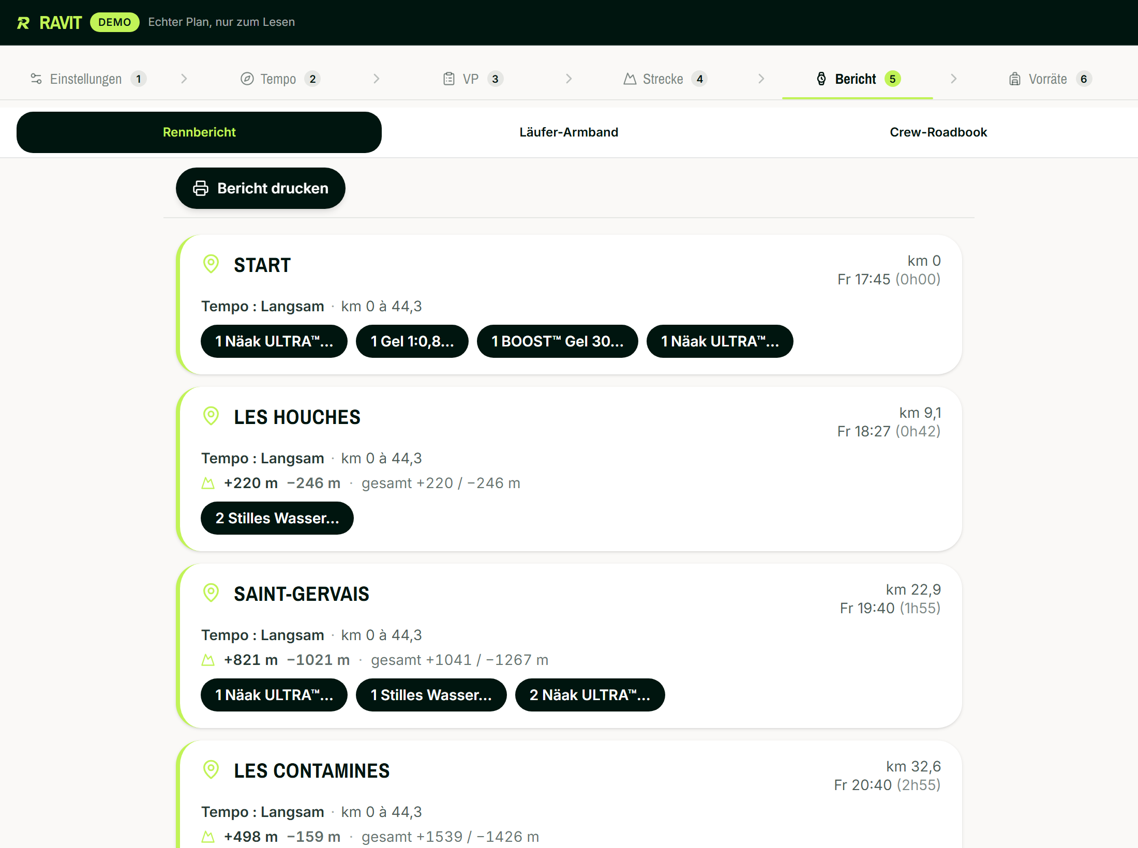
Task: Click the VP clipboard icon
Action: (x=449, y=79)
